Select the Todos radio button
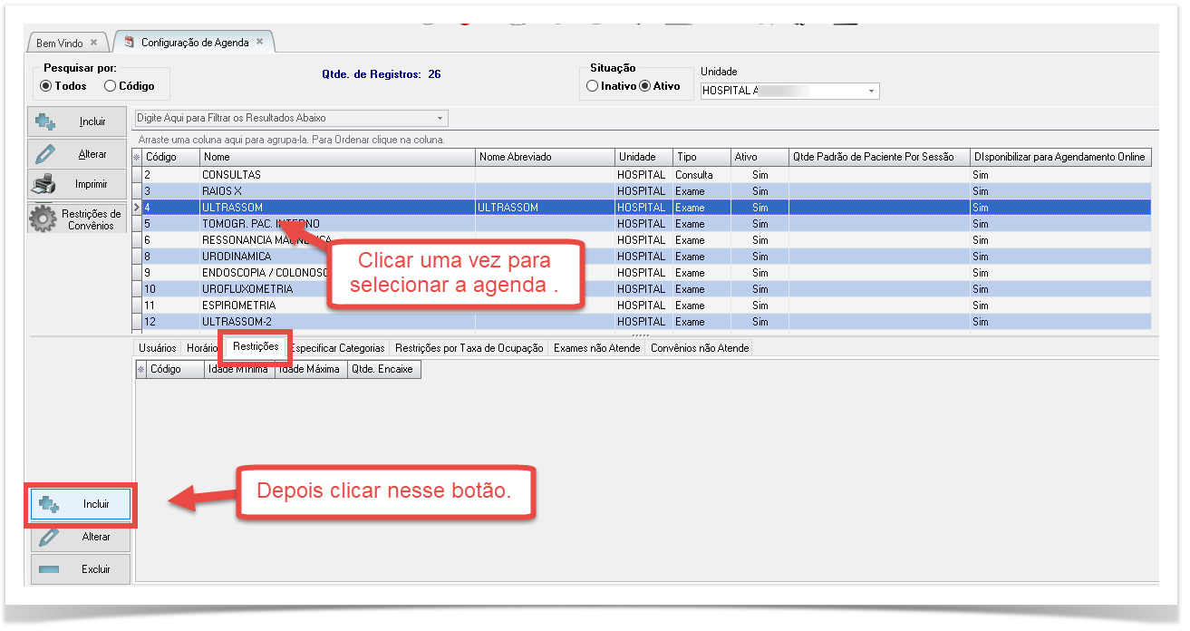Image resolution: width=1190 pixels, height=631 pixels. coord(46,86)
